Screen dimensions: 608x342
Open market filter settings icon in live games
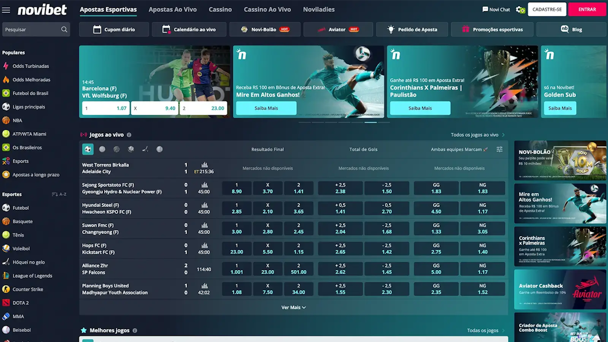point(499,149)
